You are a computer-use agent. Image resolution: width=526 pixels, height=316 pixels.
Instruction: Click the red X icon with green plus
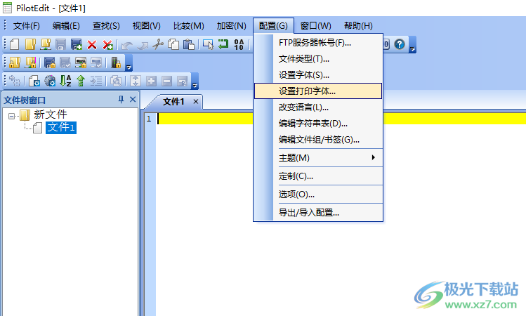pyautogui.click(x=107, y=44)
